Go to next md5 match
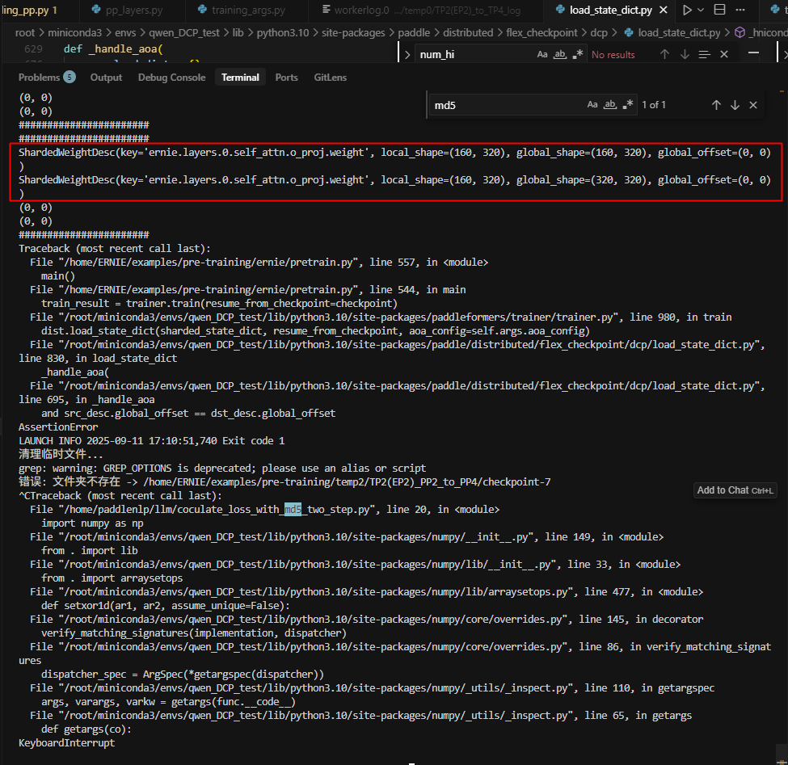This screenshot has width=788, height=765. click(x=735, y=105)
